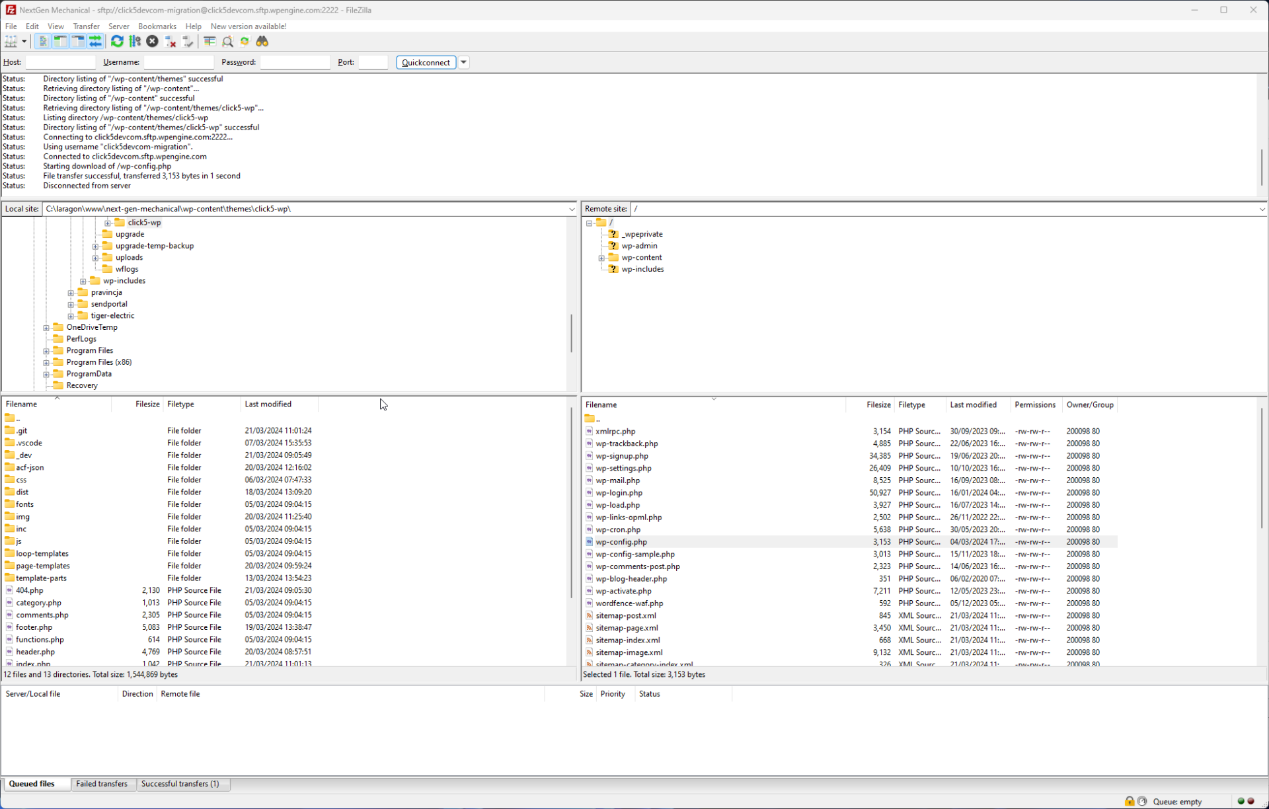Sort local files by Last modified column
The width and height of the screenshot is (1269, 809).
coord(280,404)
